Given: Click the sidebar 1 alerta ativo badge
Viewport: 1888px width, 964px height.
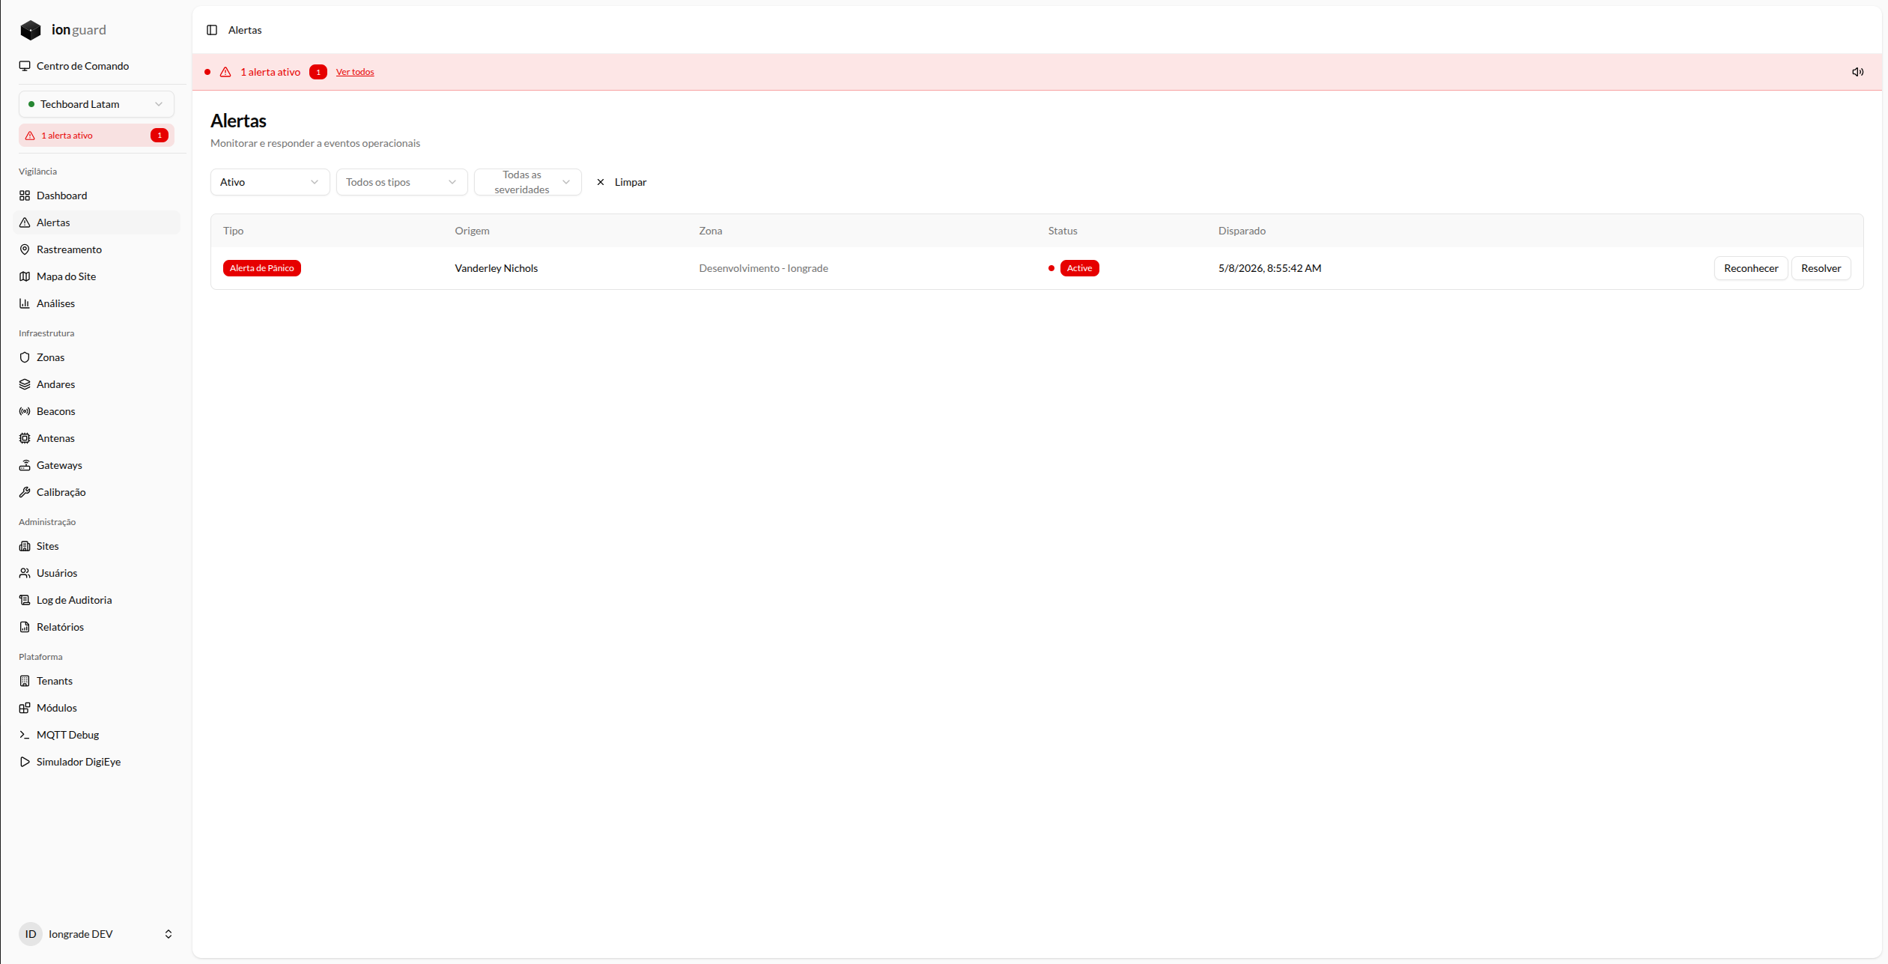Looking at the screenshot, I should [97, 136].
